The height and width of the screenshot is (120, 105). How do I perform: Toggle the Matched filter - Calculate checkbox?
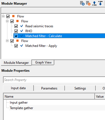16,36
